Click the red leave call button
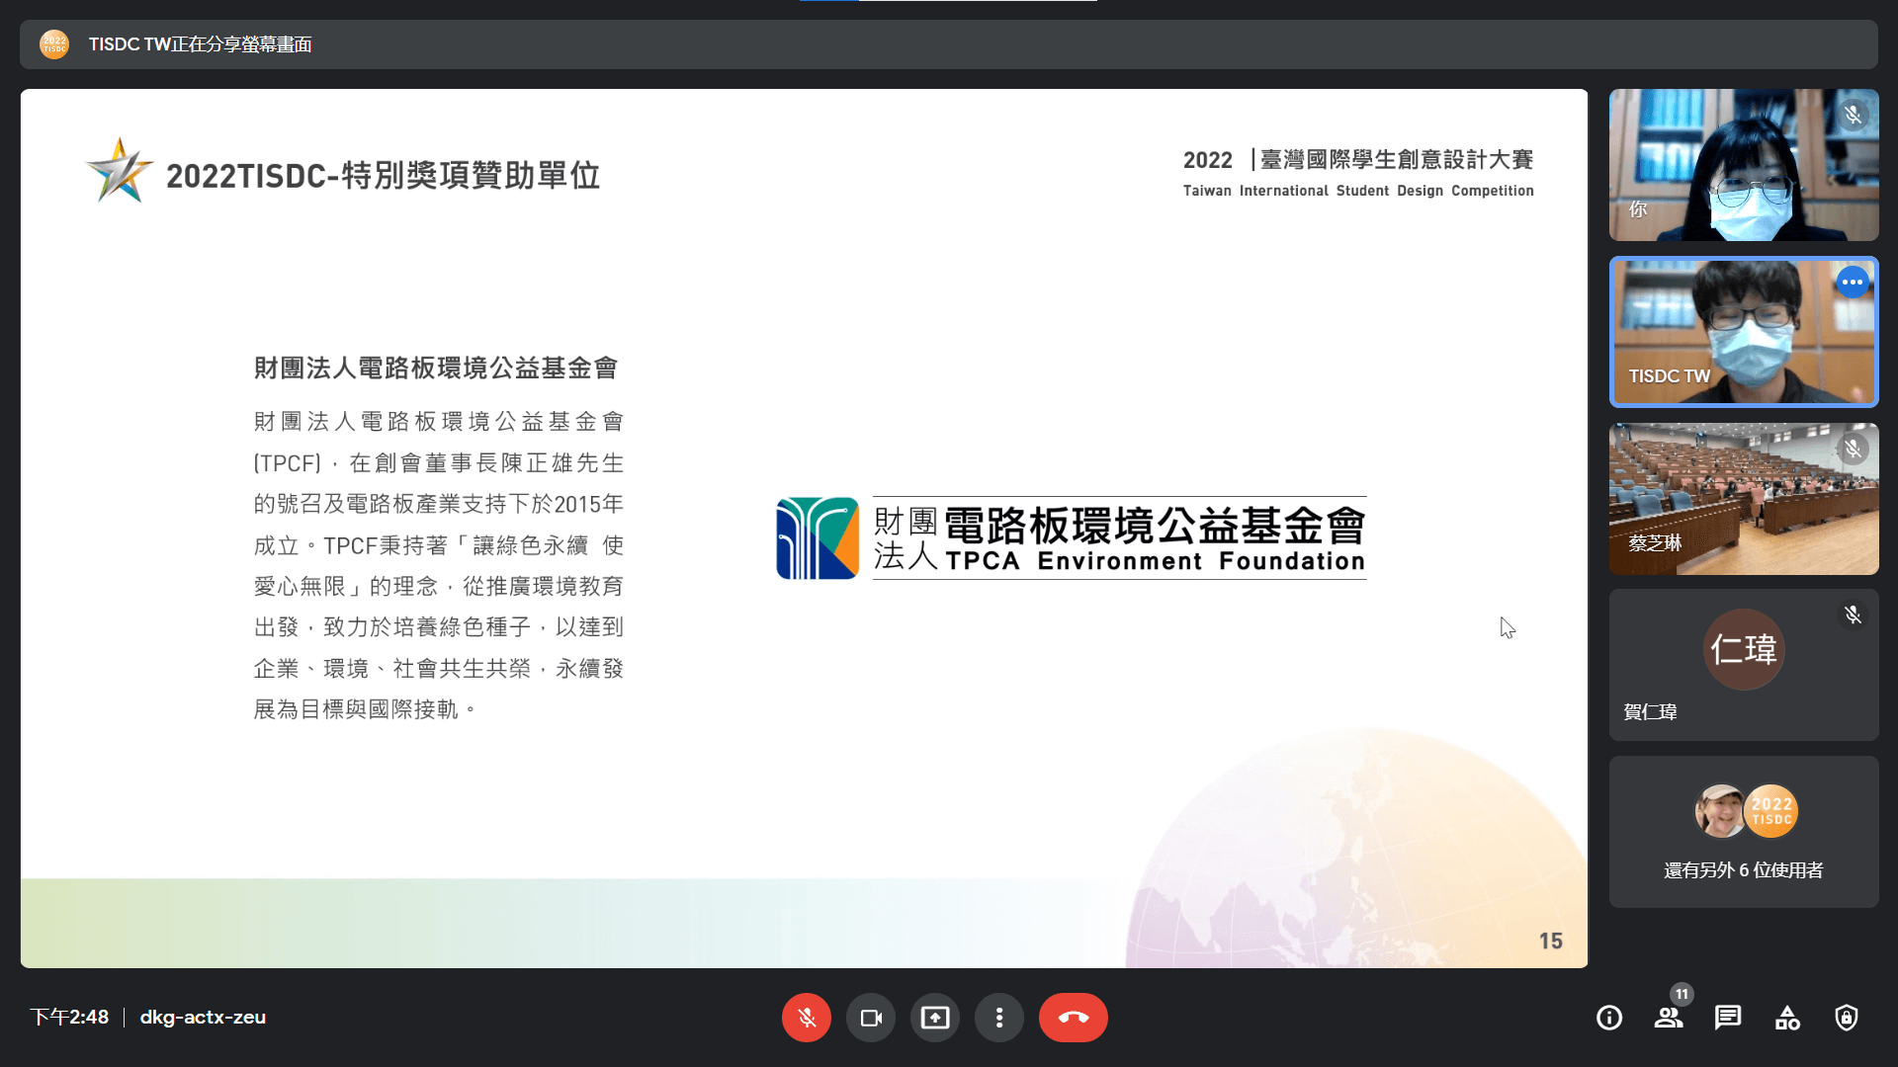The height and width of the screenshot is (1067, 1898). [1074, 1018]
